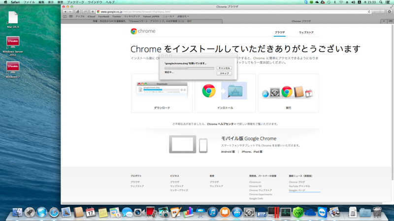Open a new tab with the tab bar plus
The width and height of the screenshot is (394, 221).
(384, 21)
